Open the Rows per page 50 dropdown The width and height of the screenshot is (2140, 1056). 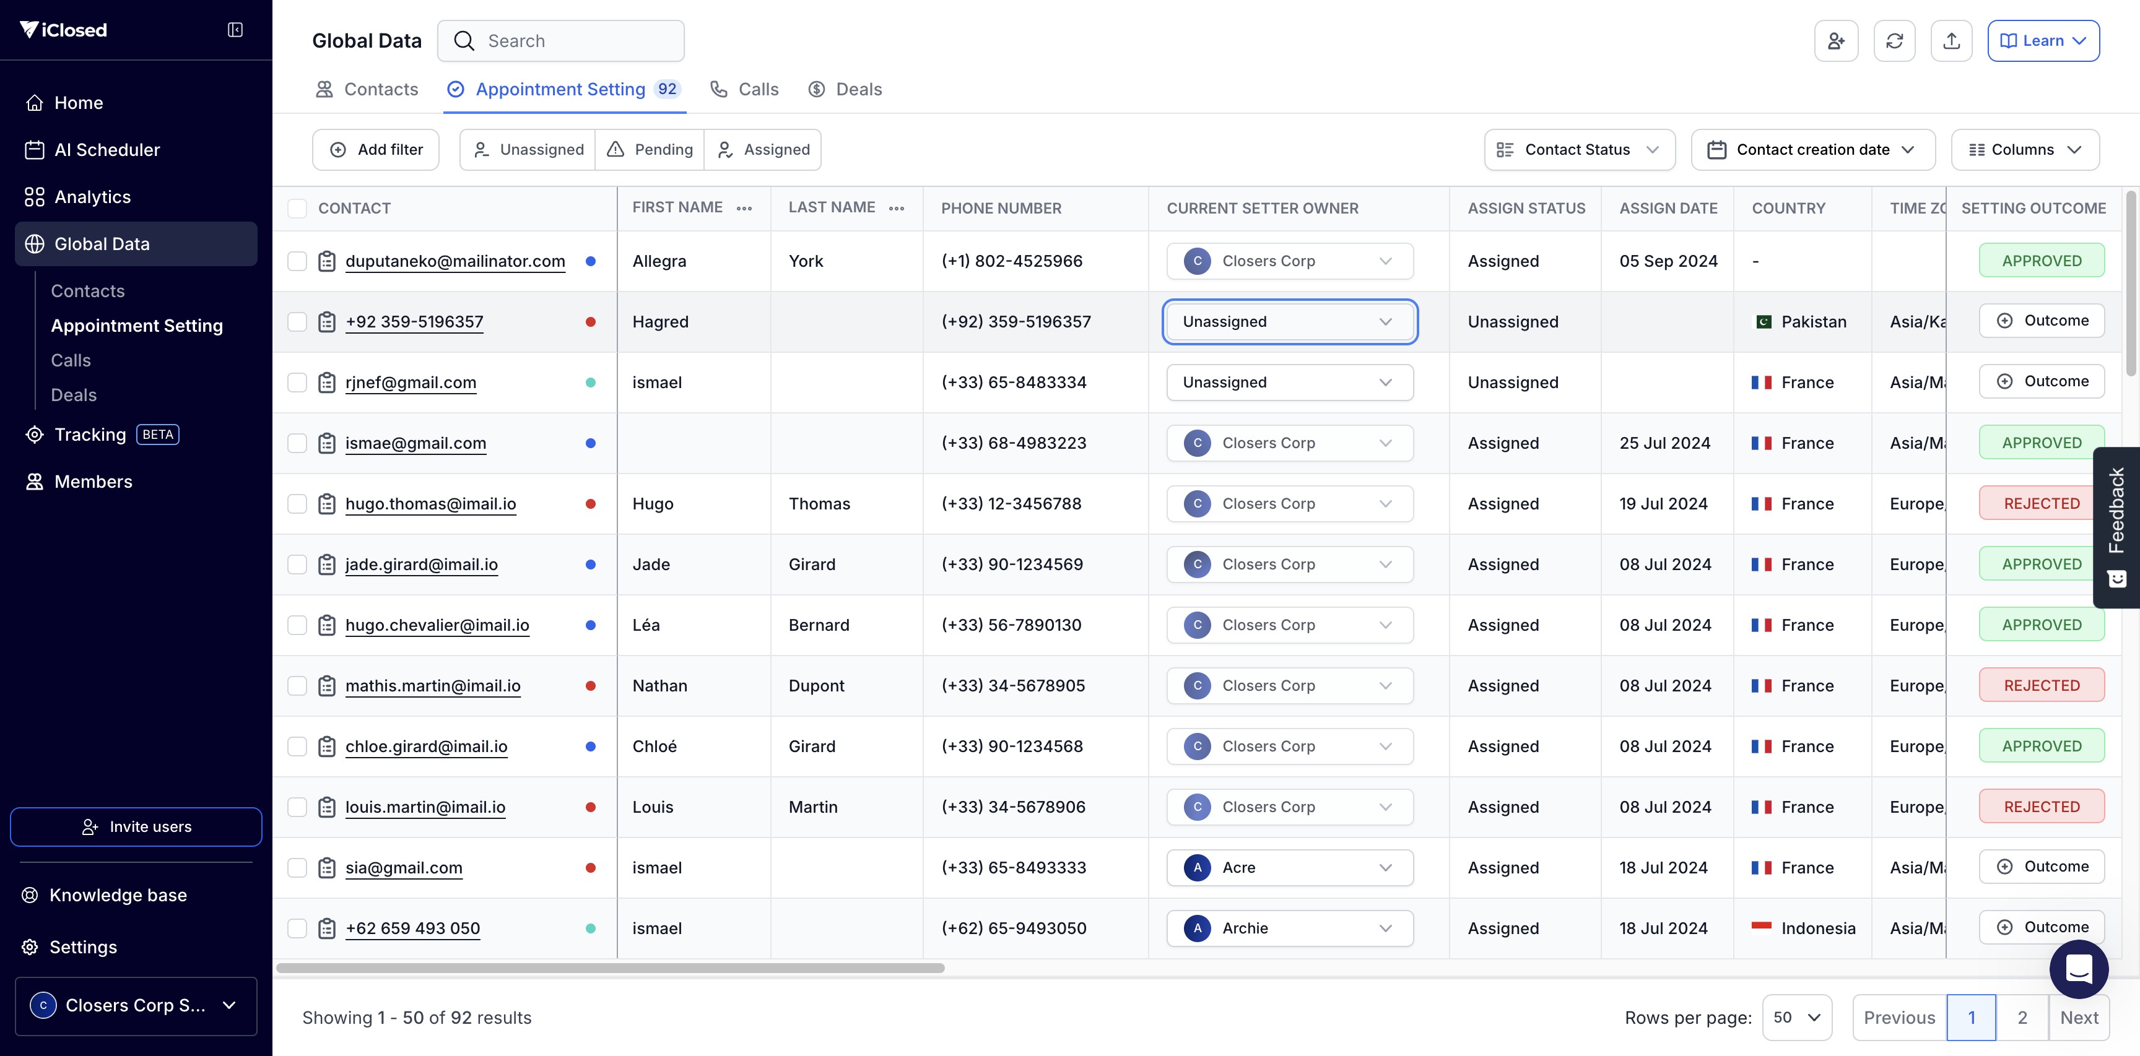coord(1796,1017)
